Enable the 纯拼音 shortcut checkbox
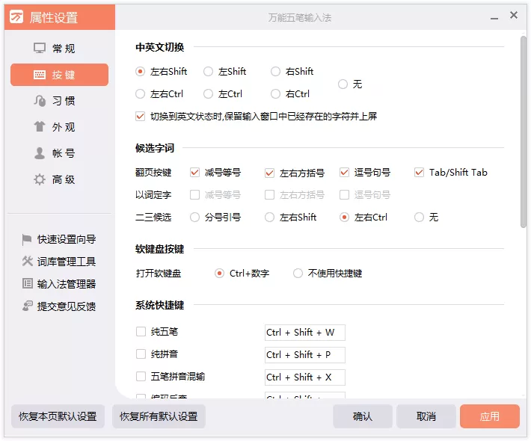Viewport: 531px width, 441px height. tap(141, 354)
